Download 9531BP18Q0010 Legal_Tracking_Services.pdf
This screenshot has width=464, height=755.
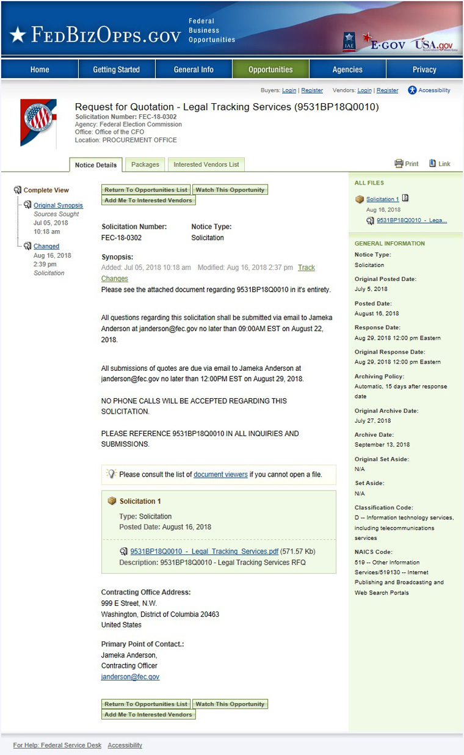point(204,551)
